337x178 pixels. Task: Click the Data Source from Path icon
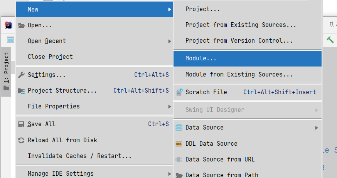[179, 175]
